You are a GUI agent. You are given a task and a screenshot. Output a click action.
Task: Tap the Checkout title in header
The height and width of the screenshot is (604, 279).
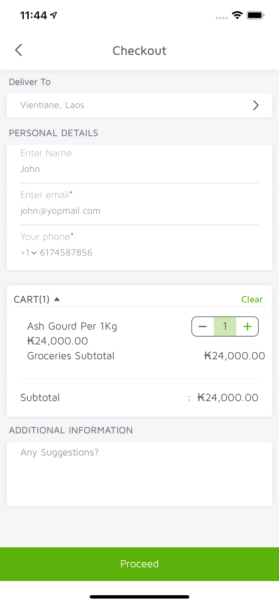point(139,50)
